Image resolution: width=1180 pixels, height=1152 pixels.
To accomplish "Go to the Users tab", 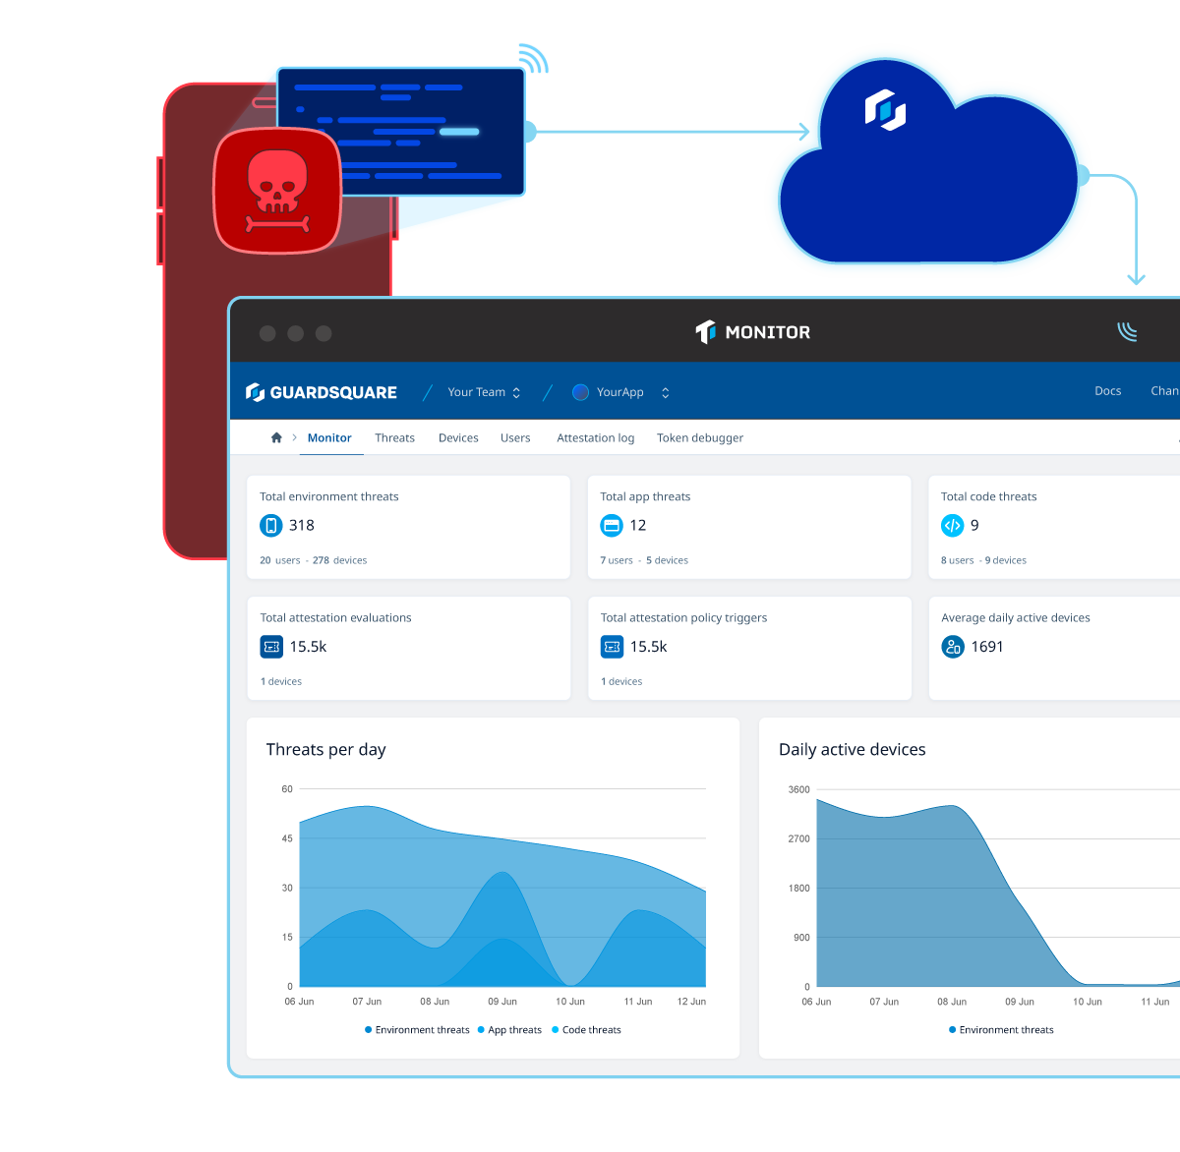I will [515, 438].
